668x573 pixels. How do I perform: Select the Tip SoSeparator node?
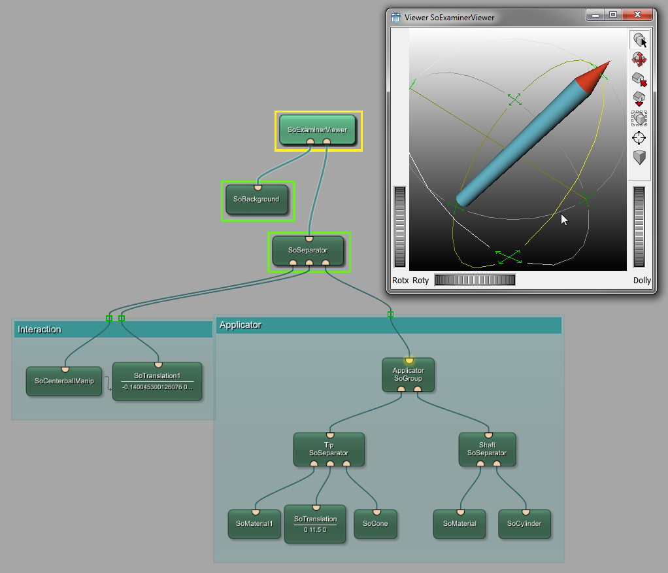(x=329, y=449)
